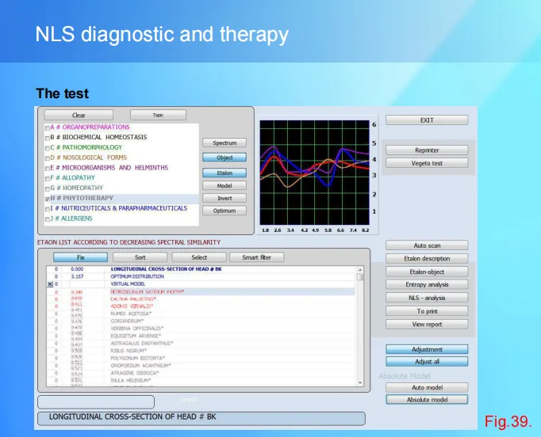This screenshot has width=541, height=437.
Task: Select the Petroselinum Sativum Hoffm* entry
Action: coord(201,291)
